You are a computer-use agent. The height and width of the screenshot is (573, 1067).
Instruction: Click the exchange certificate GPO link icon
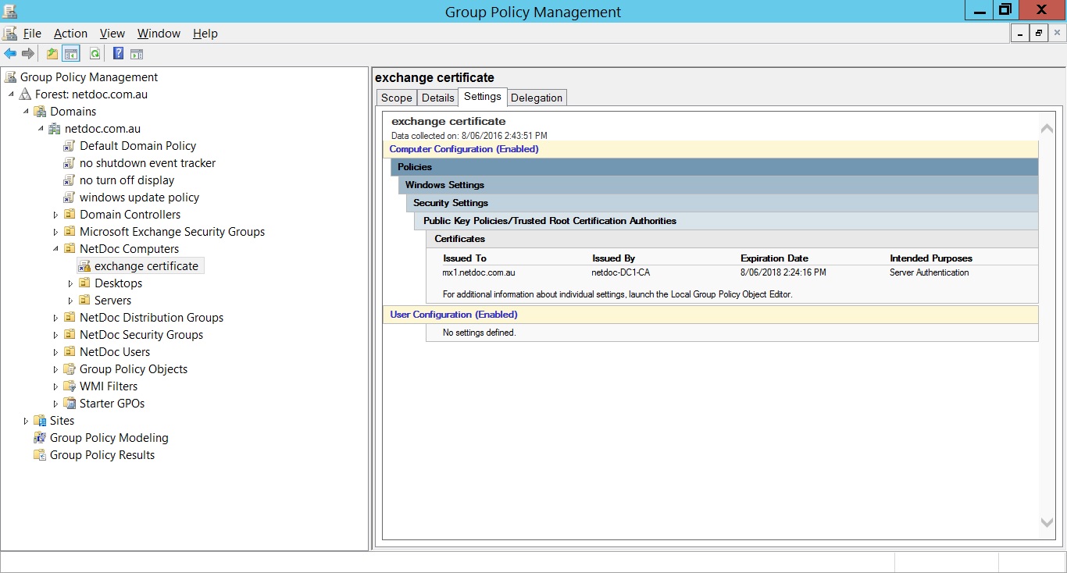click(84, 266)
